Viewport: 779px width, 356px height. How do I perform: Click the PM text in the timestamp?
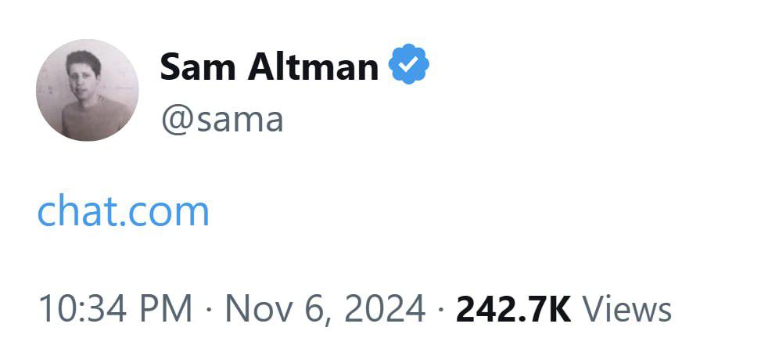click(165, 308)
